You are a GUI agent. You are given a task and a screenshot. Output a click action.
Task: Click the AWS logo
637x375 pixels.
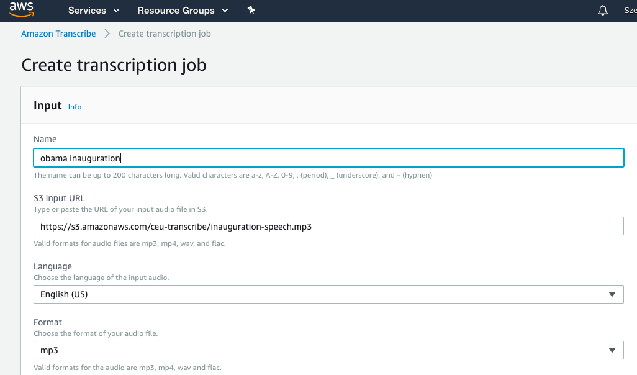point(22,10)
